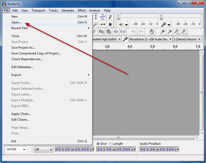
Task: Open the Effect menu
Action: (x=82, y=11)
